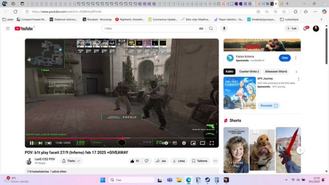Viewport: 329px width, 185px height.
Task: Open the YouTube guide hamburger menu
Action: (x=8, y=29)
